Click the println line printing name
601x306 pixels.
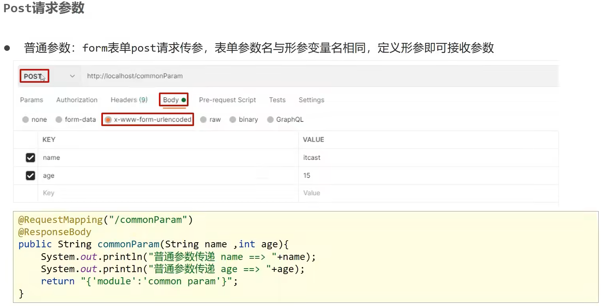[179, 257]
